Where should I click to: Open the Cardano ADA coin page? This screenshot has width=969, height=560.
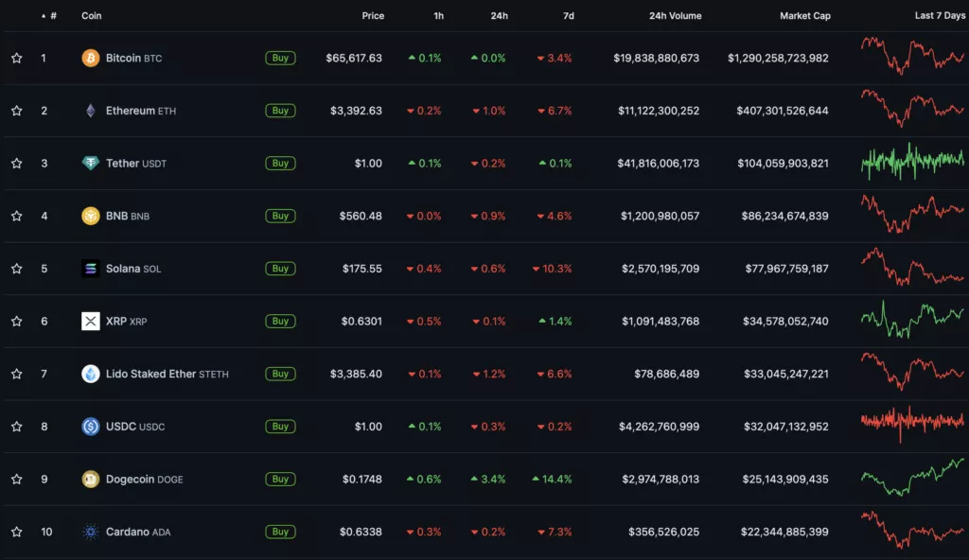138,532
